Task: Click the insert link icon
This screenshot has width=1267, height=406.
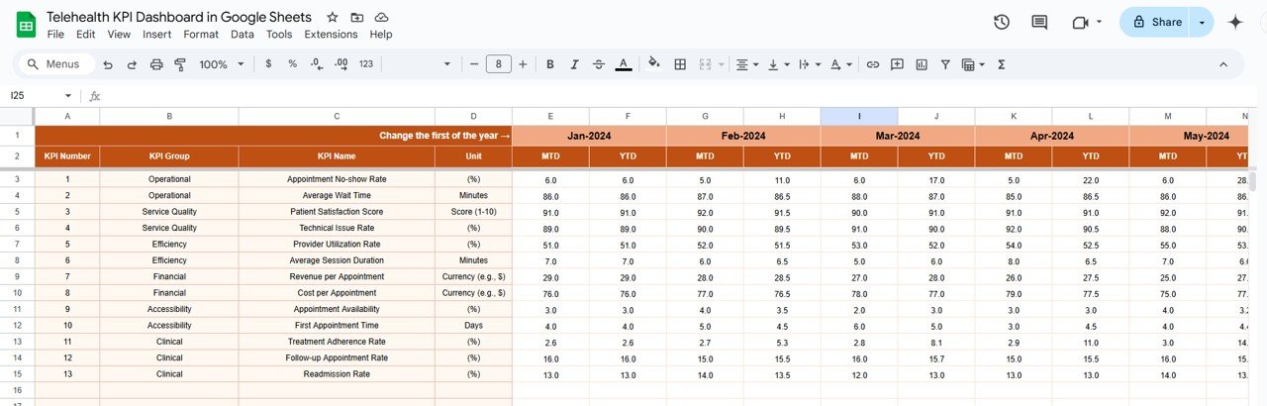Action: pyautogui.click(x=872, y=64)
